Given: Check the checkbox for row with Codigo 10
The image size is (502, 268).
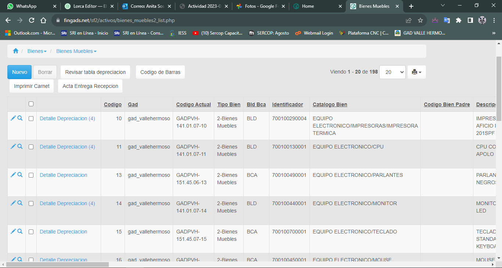Looking at the screenshot, I should 31,118.
